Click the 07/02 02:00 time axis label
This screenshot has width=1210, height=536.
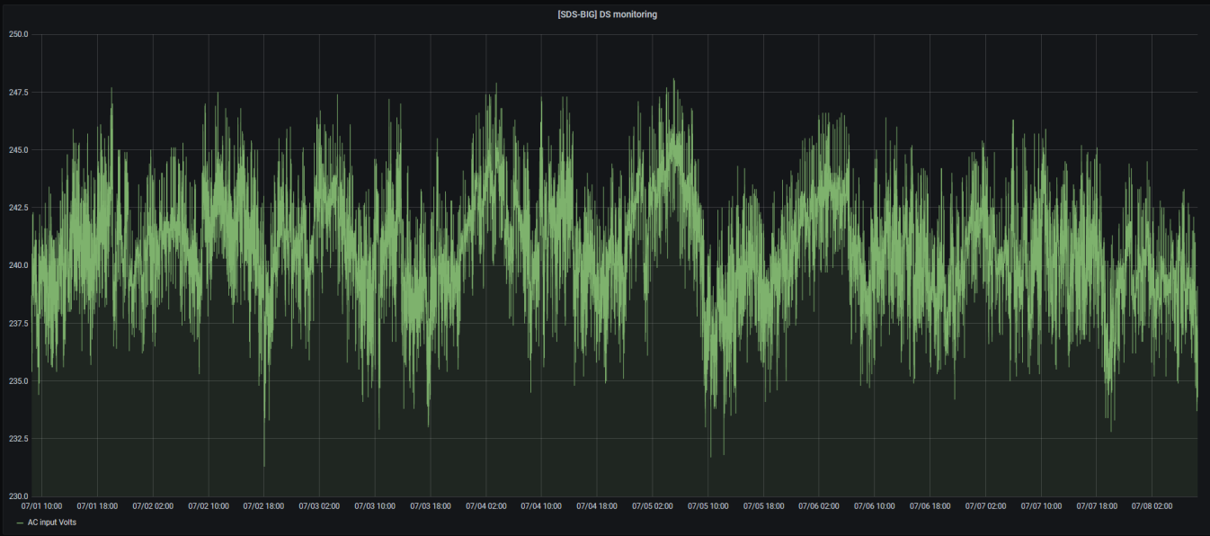coord(153,506)
